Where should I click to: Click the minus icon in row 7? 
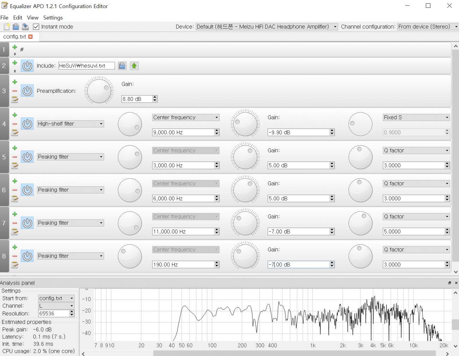(x=15, y=223)
